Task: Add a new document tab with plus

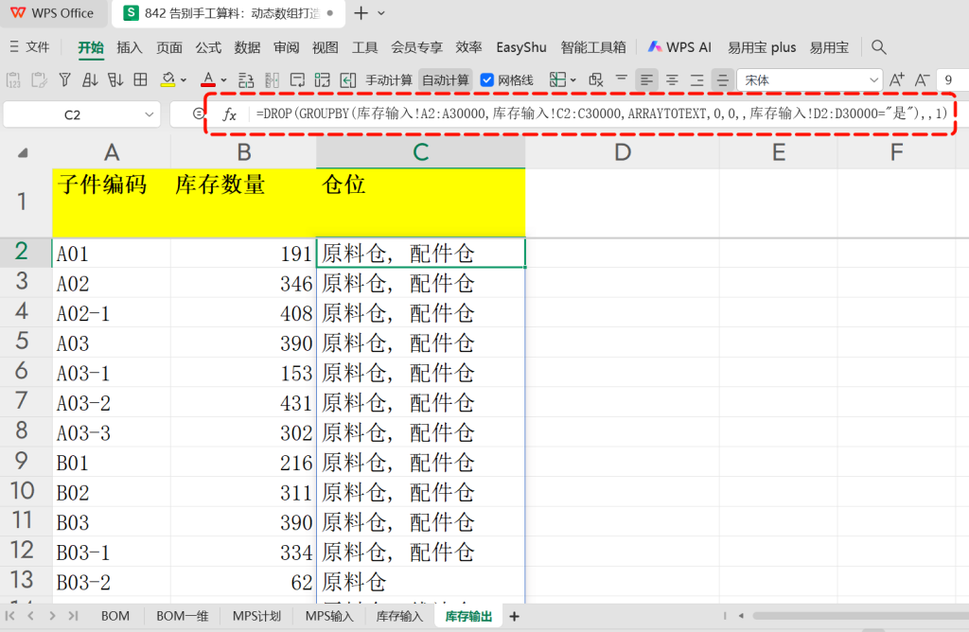Action: pos(361,13)
